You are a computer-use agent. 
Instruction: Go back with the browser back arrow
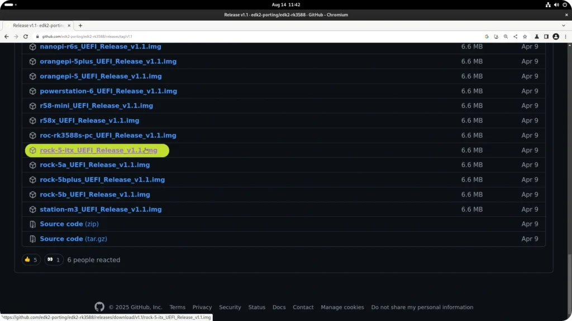(x=7, y=36)
